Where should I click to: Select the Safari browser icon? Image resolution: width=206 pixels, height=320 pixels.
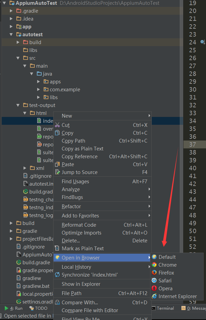point(154,281)
